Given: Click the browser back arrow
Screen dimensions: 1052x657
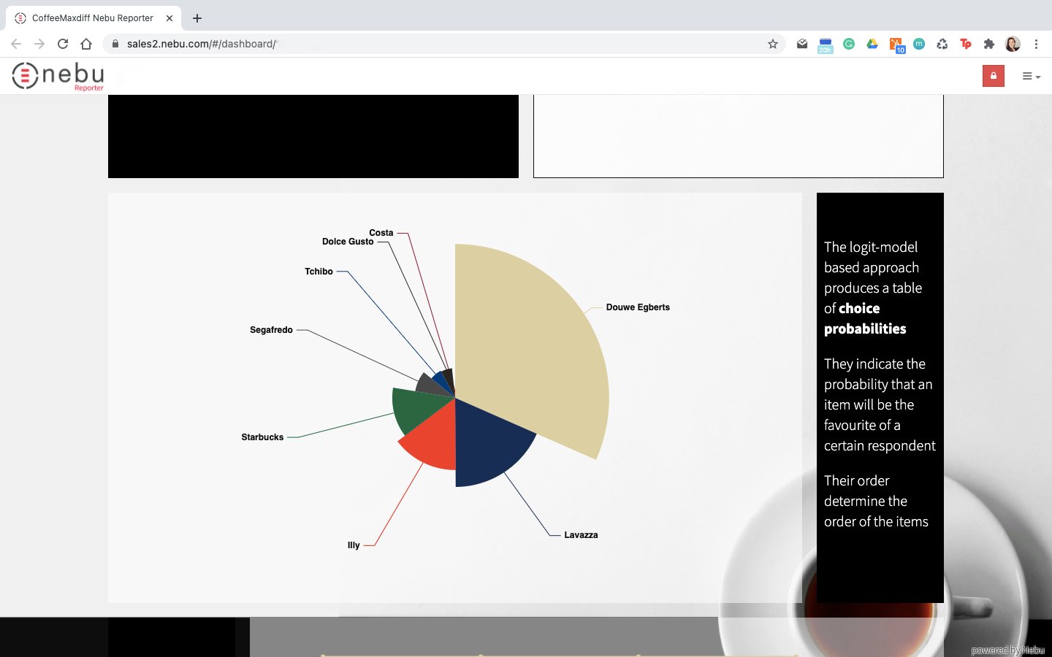Looking at the screenshot, I should (x=16, y=44).
